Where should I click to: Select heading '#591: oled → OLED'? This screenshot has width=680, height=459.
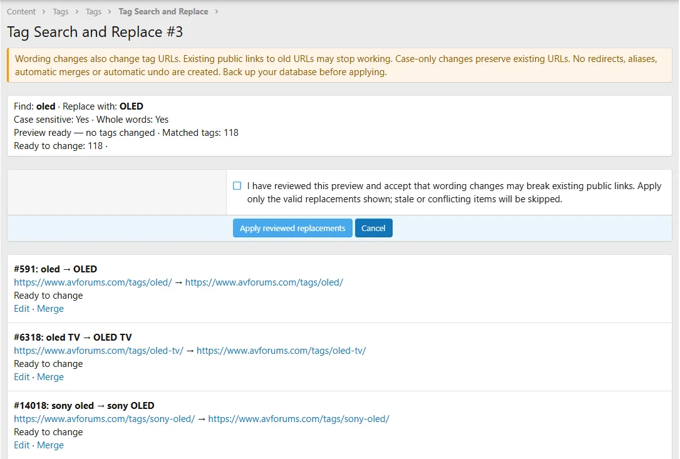pyautogui.click(x=56, y=269)
